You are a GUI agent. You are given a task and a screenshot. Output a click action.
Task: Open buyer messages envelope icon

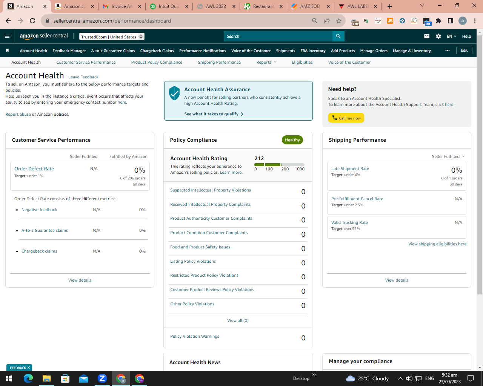click(x=427, y=36)
